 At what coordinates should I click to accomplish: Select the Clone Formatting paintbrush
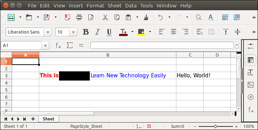(146, 17)
